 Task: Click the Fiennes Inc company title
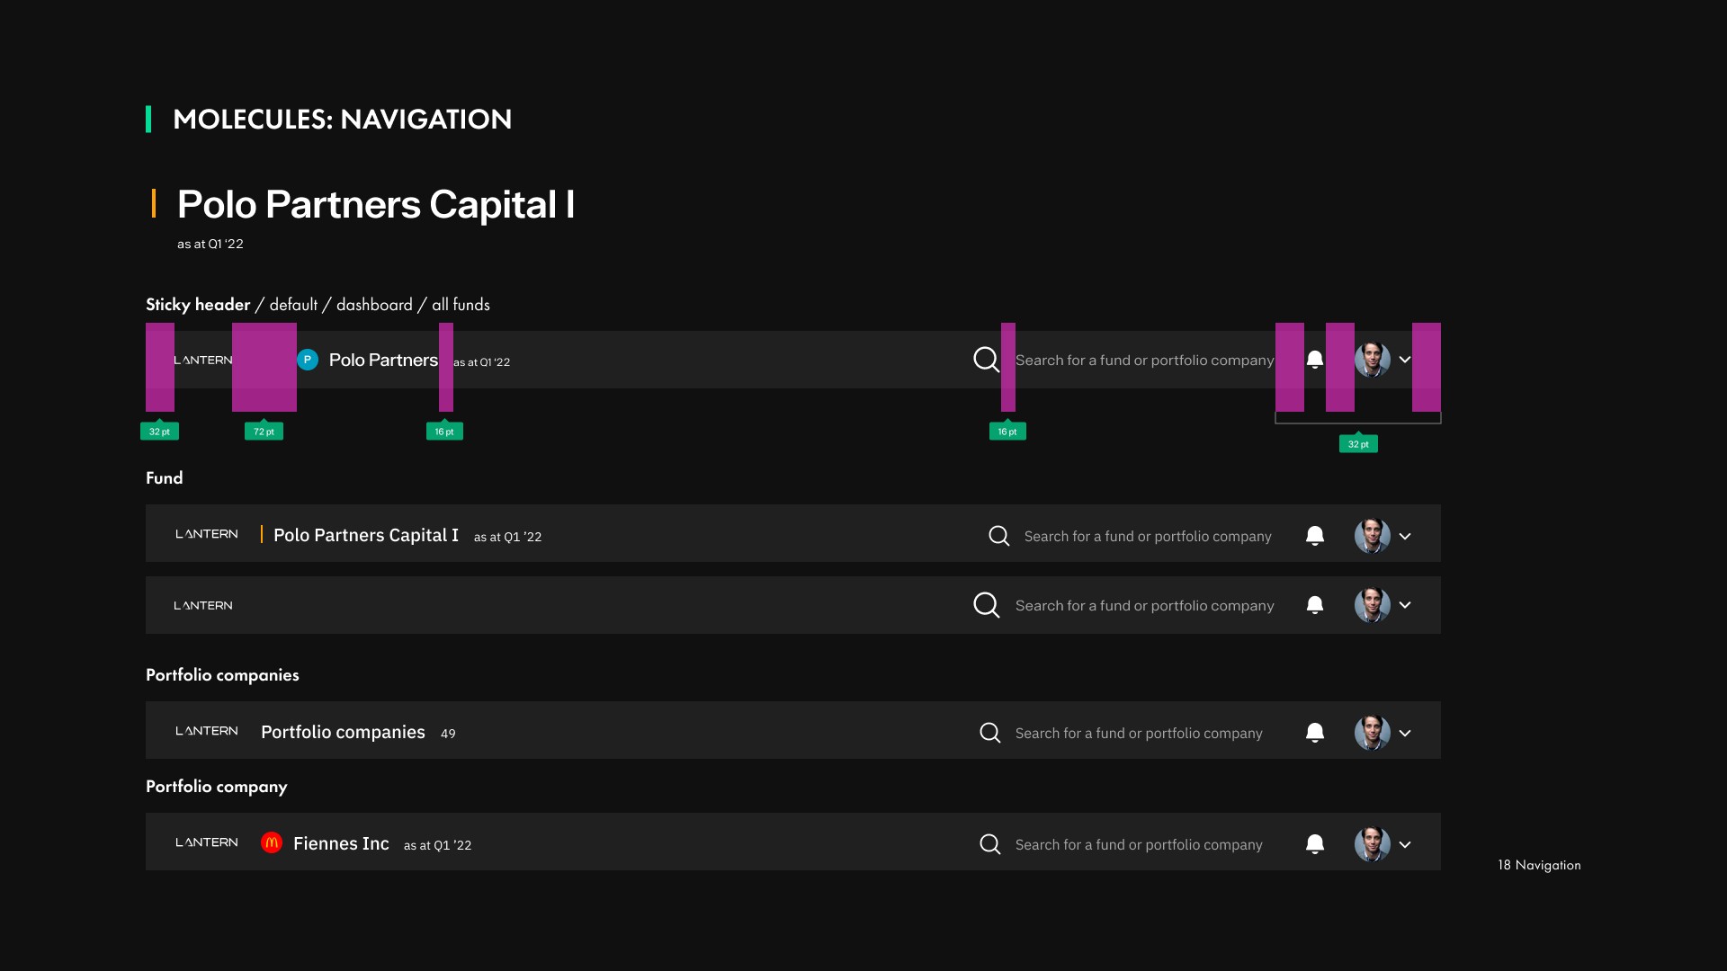pos(341,843)
